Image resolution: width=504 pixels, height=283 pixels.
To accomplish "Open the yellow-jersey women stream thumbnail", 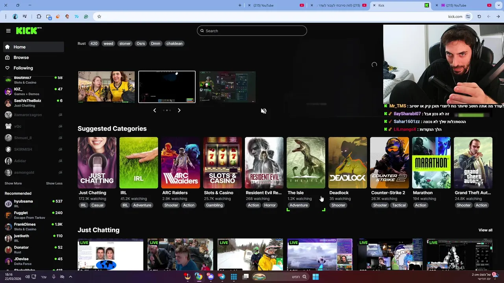I will pos(106,87).
